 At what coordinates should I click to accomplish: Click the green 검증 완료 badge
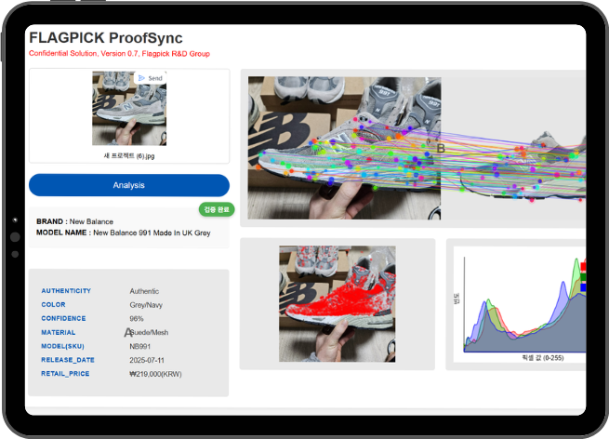click(x=217, y=210)
